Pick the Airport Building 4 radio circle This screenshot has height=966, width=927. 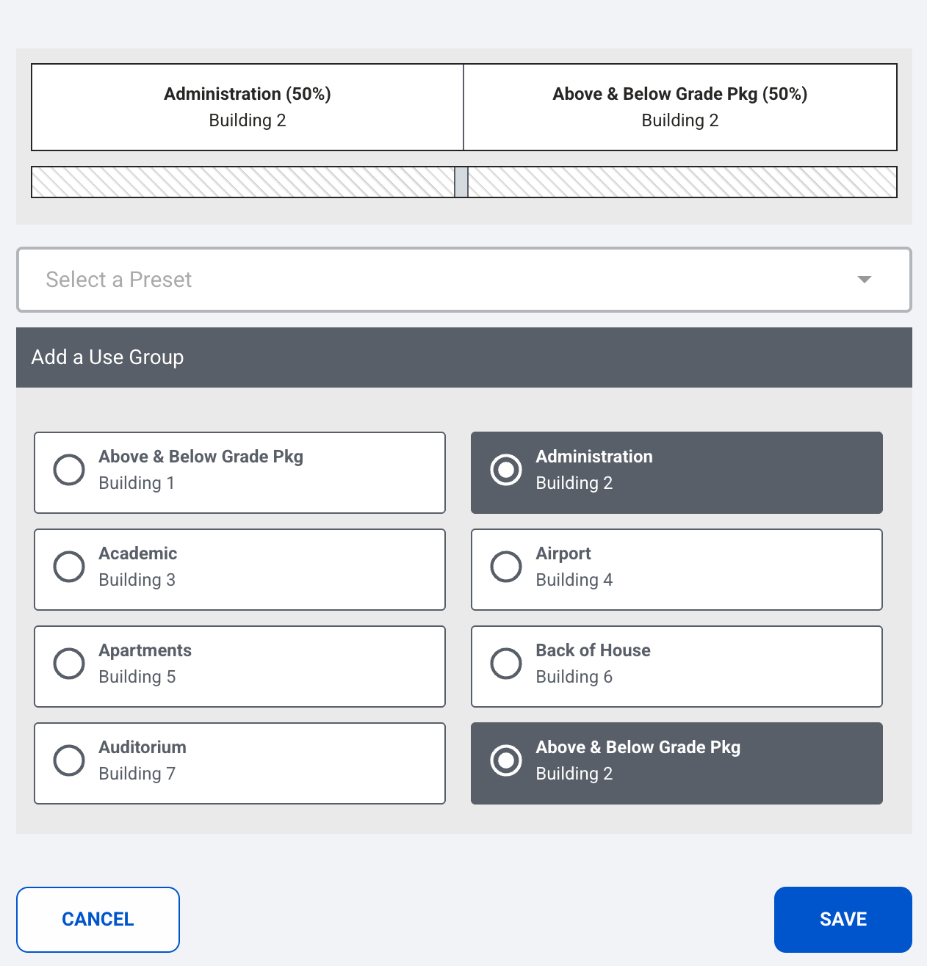coord(506,567)
